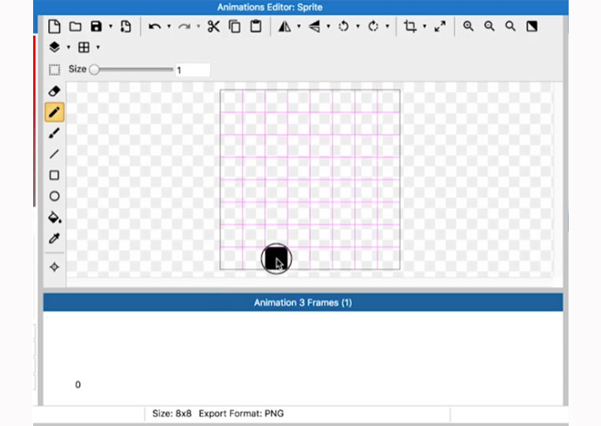This screenshot has width=601, height=426.
Task: Click the Layers stack icon
Action: pos(54,47)
